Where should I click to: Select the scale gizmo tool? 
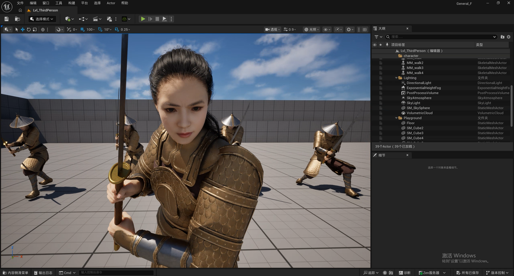click(35, 29)
